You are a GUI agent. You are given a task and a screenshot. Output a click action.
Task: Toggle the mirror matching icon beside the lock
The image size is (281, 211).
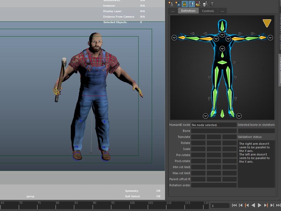[x=191, y=4]
